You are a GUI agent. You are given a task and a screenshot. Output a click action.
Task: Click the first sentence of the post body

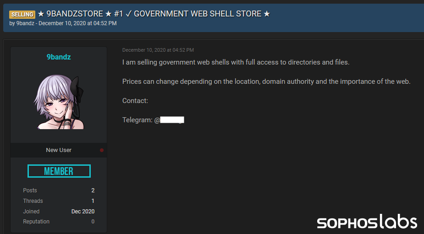pyautogui.click(x=236, y=62)
